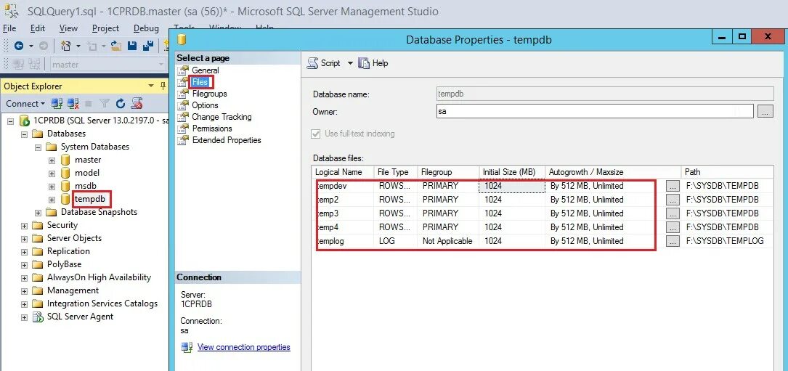Viewport: 788px width, 371px height.
Task: Select AlwaysOn High Availability tree item
Action: [99, 277]
